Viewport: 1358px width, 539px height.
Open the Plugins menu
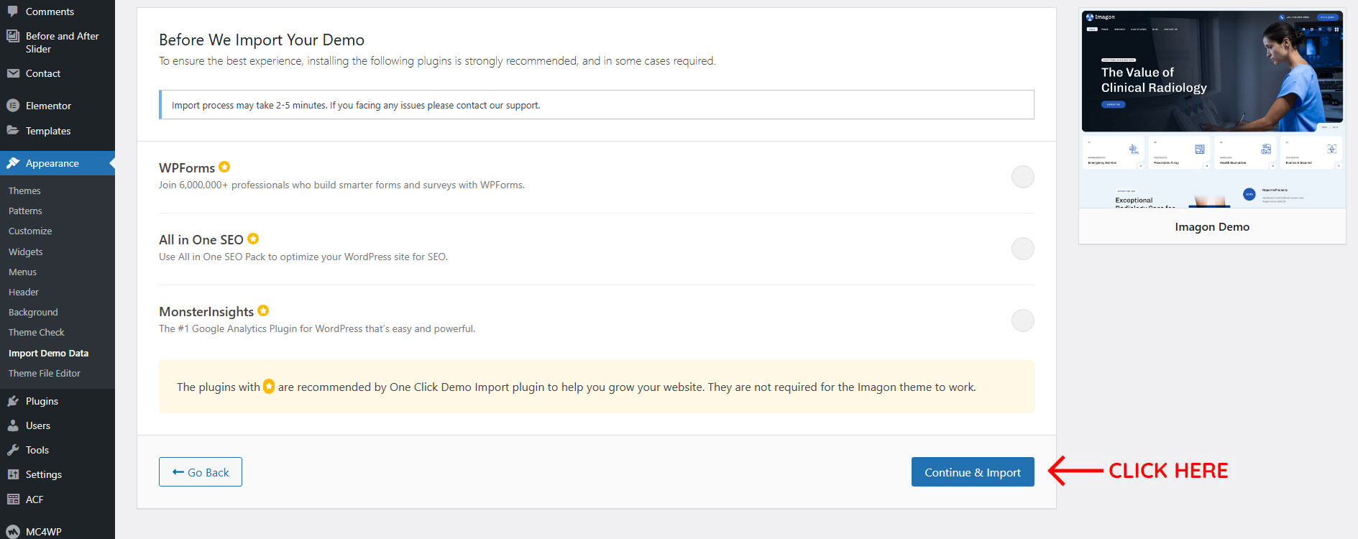58,401
